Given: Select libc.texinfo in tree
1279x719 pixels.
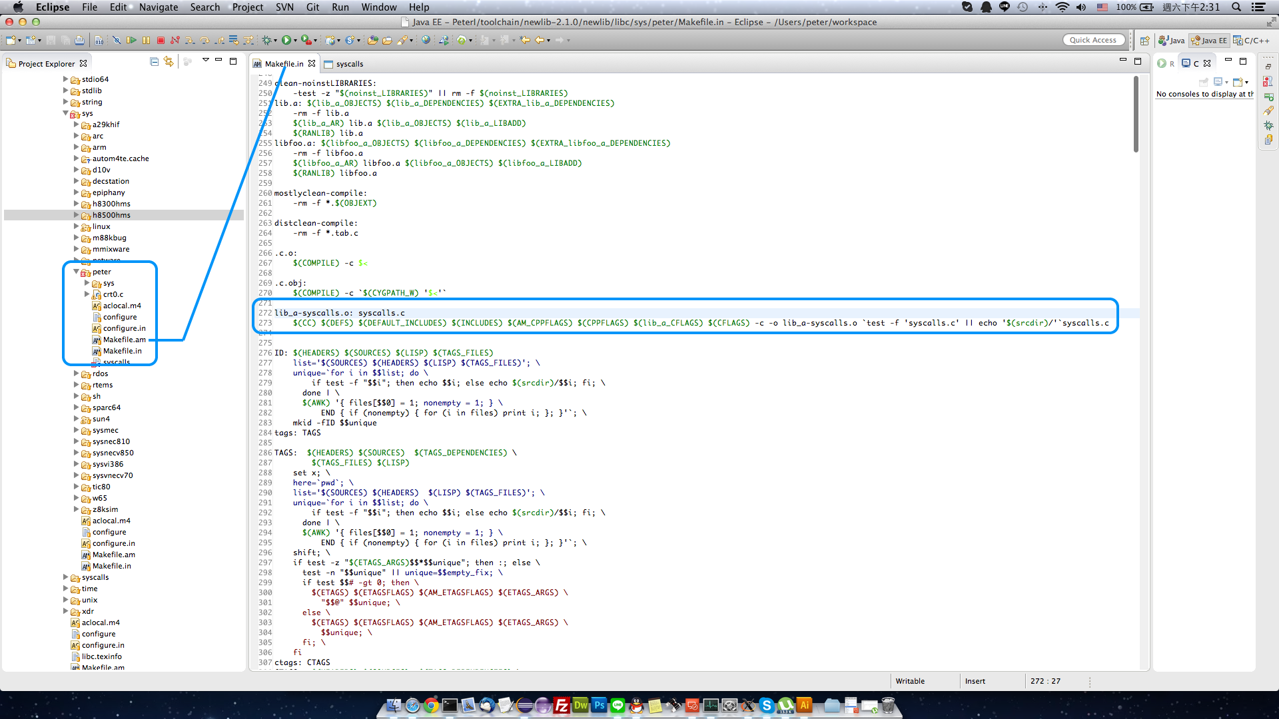Looking at the screenshot, I should [101, 656].
